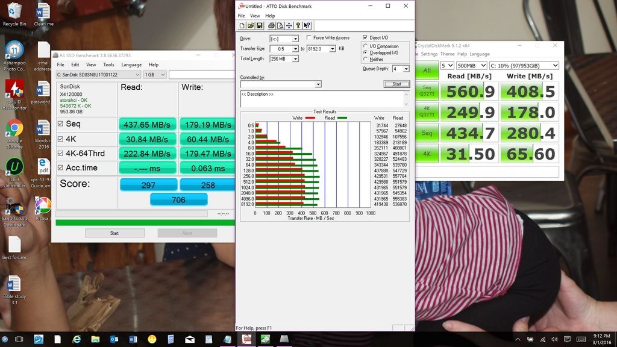Screen dimensions: 617x347
Task: Select the Google Chrome desktop icon
Action: (14, 134)
